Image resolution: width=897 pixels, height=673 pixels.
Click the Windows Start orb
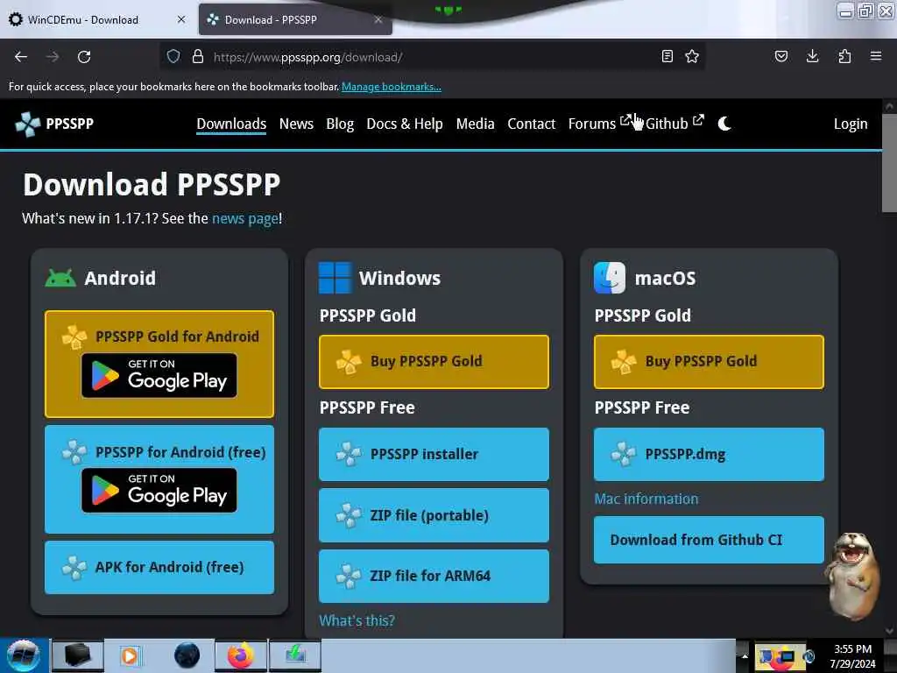click(x=24, y=655)
